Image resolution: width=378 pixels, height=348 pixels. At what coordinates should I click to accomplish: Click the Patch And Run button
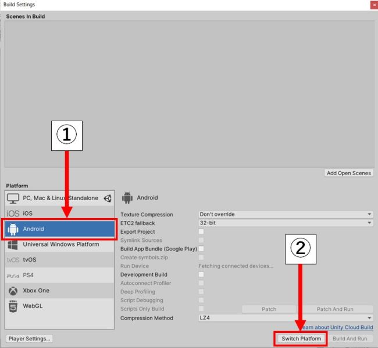click(335, 309)
